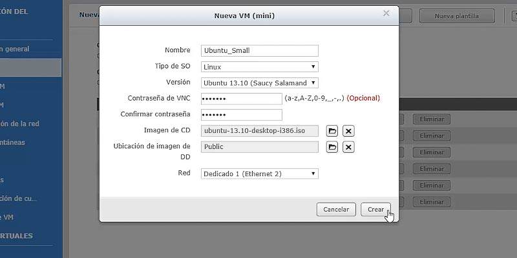
Task: Click the 'Nueva VM (mini)' dialog title
Action: pyautogui.click(x=244, y=15)
